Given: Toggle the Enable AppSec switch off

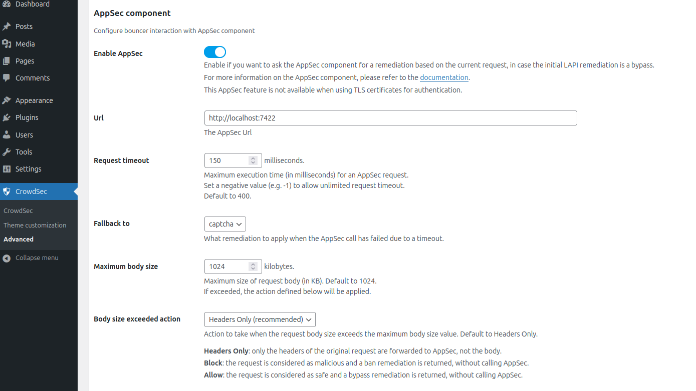Looking at the screenshot, I should click(x=215, y=51).
